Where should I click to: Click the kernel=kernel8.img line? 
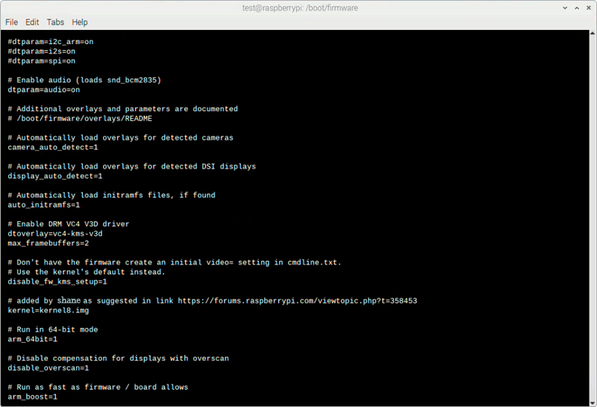click(48, 311)
